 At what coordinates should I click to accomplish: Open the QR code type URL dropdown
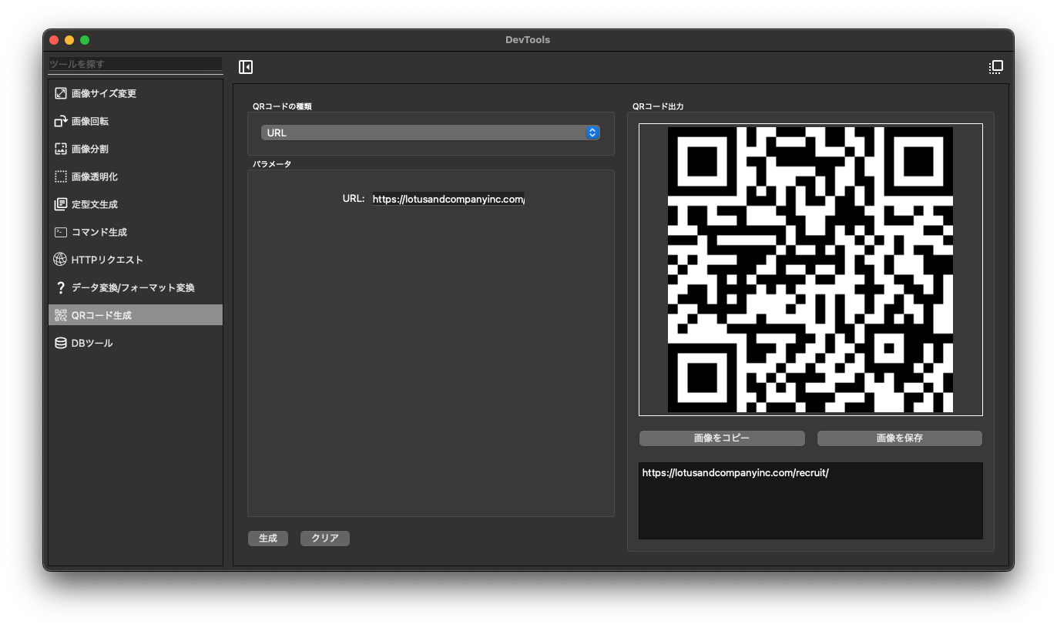point(424,133)
